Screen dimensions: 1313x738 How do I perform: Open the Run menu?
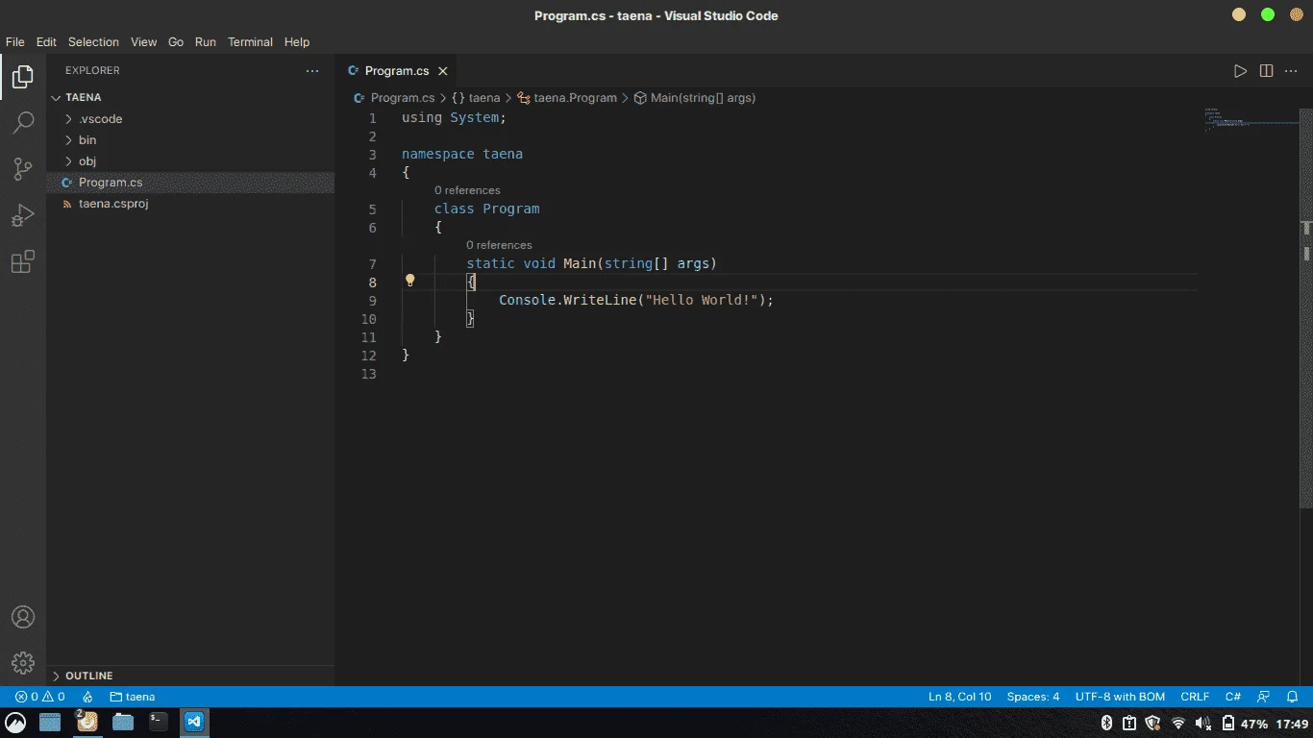pos(206,42)
